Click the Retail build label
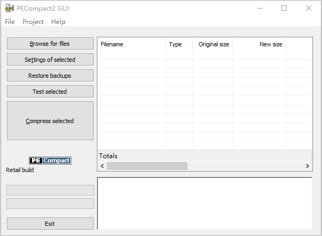The image size is (322, 236). pyautogui.click(x=20, y=170)
